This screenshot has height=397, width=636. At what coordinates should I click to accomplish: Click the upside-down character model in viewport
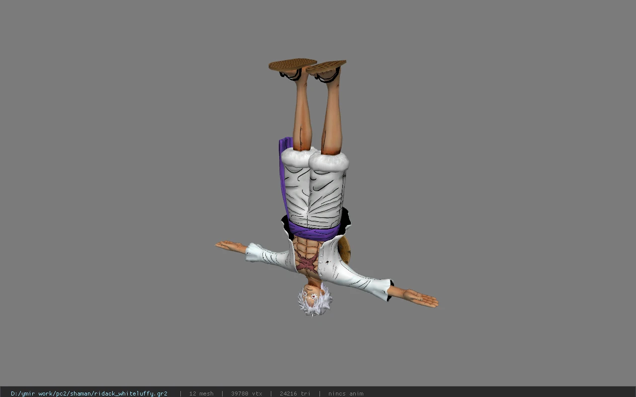(326, 188)
